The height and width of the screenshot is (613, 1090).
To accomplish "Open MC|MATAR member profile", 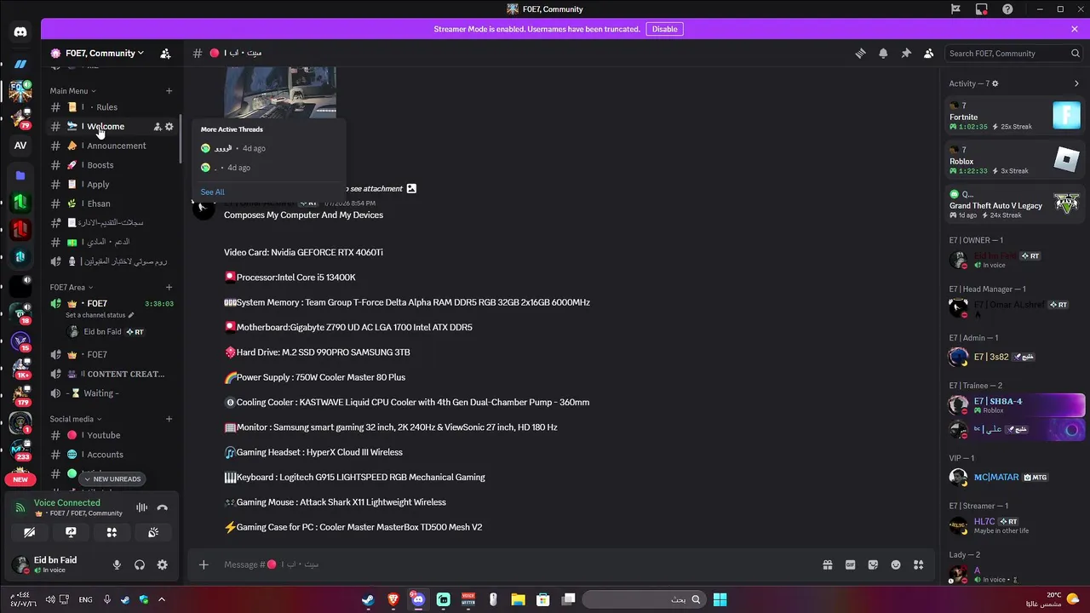I will click(1015, 478).
